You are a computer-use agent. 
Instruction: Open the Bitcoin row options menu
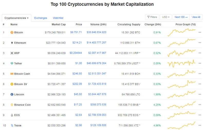pos(200,32)
